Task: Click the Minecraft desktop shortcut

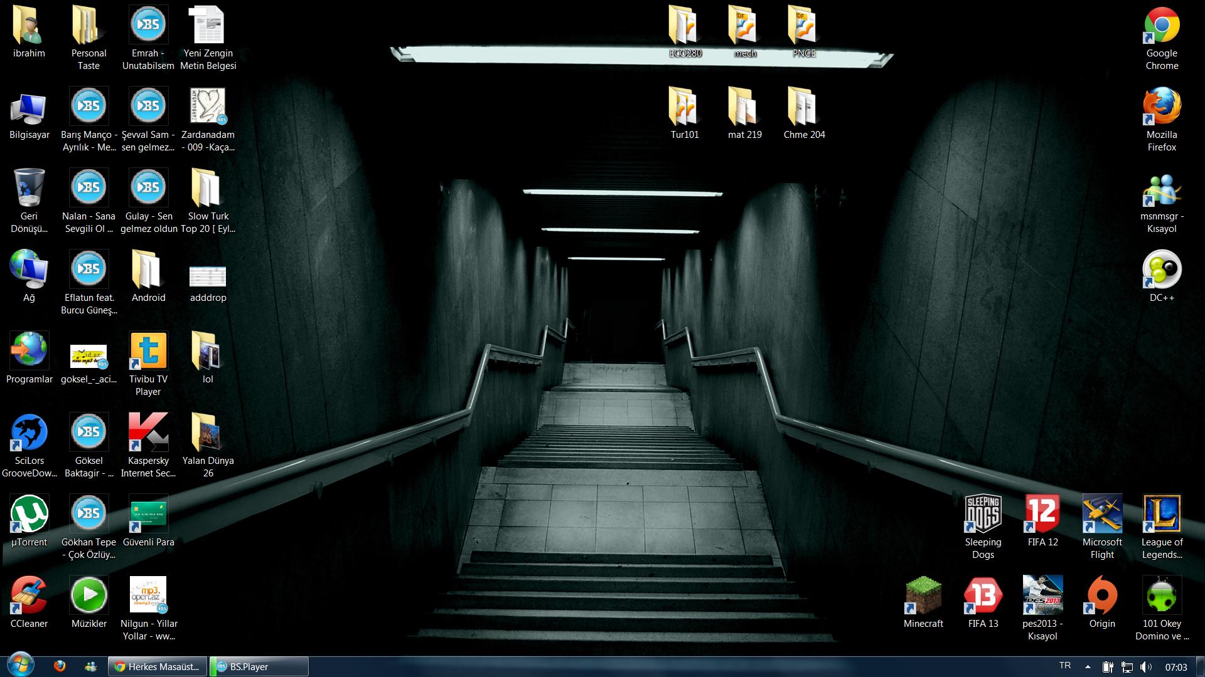Action: point(923,596)
